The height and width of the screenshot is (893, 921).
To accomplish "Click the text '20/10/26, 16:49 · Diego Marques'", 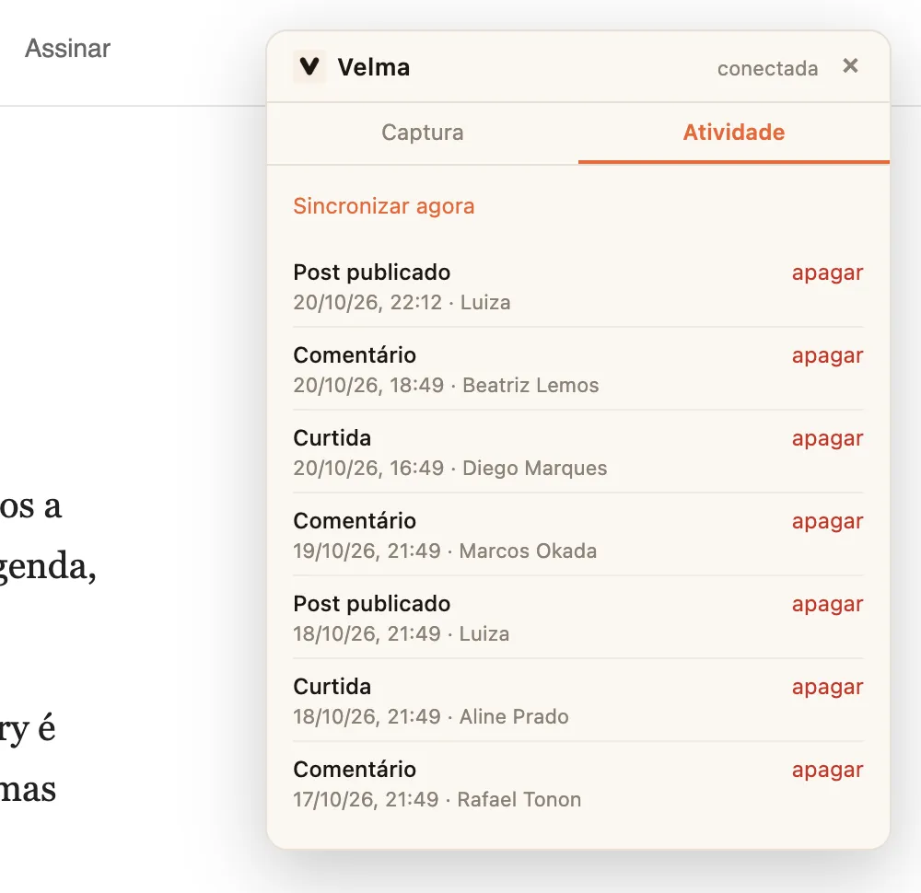I will [450, 468].
